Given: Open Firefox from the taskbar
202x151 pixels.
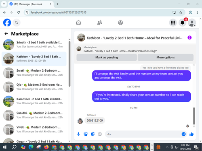Looking at the screenshot, I should (x=46, y=147).
